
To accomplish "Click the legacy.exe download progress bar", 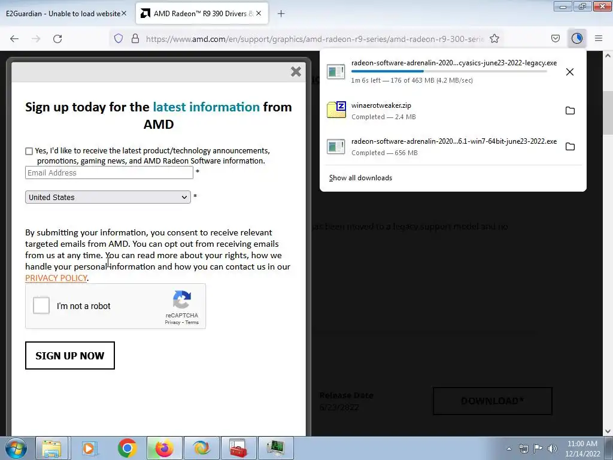I will (449, 71).
